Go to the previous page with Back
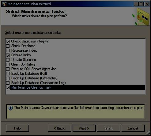 [59, 128]
